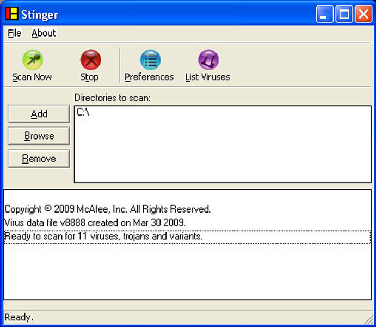The height and width of the screenshot is (327, 376).
Task: Click the Add button
Action: click(x=39, y=114)
